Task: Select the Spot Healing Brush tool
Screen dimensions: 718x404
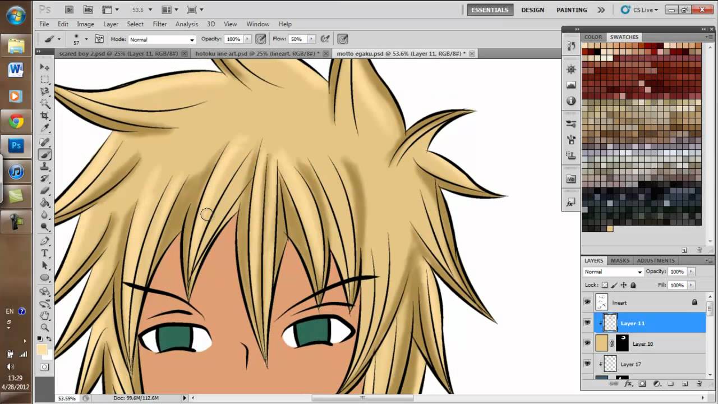Action: point(45,143)
